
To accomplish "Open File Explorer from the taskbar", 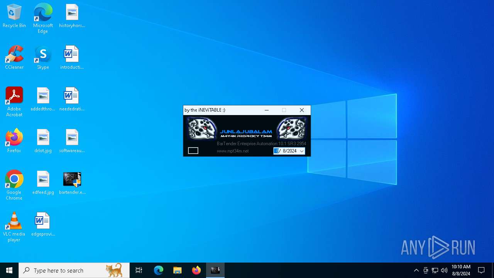I will click(x=178, y=270).
